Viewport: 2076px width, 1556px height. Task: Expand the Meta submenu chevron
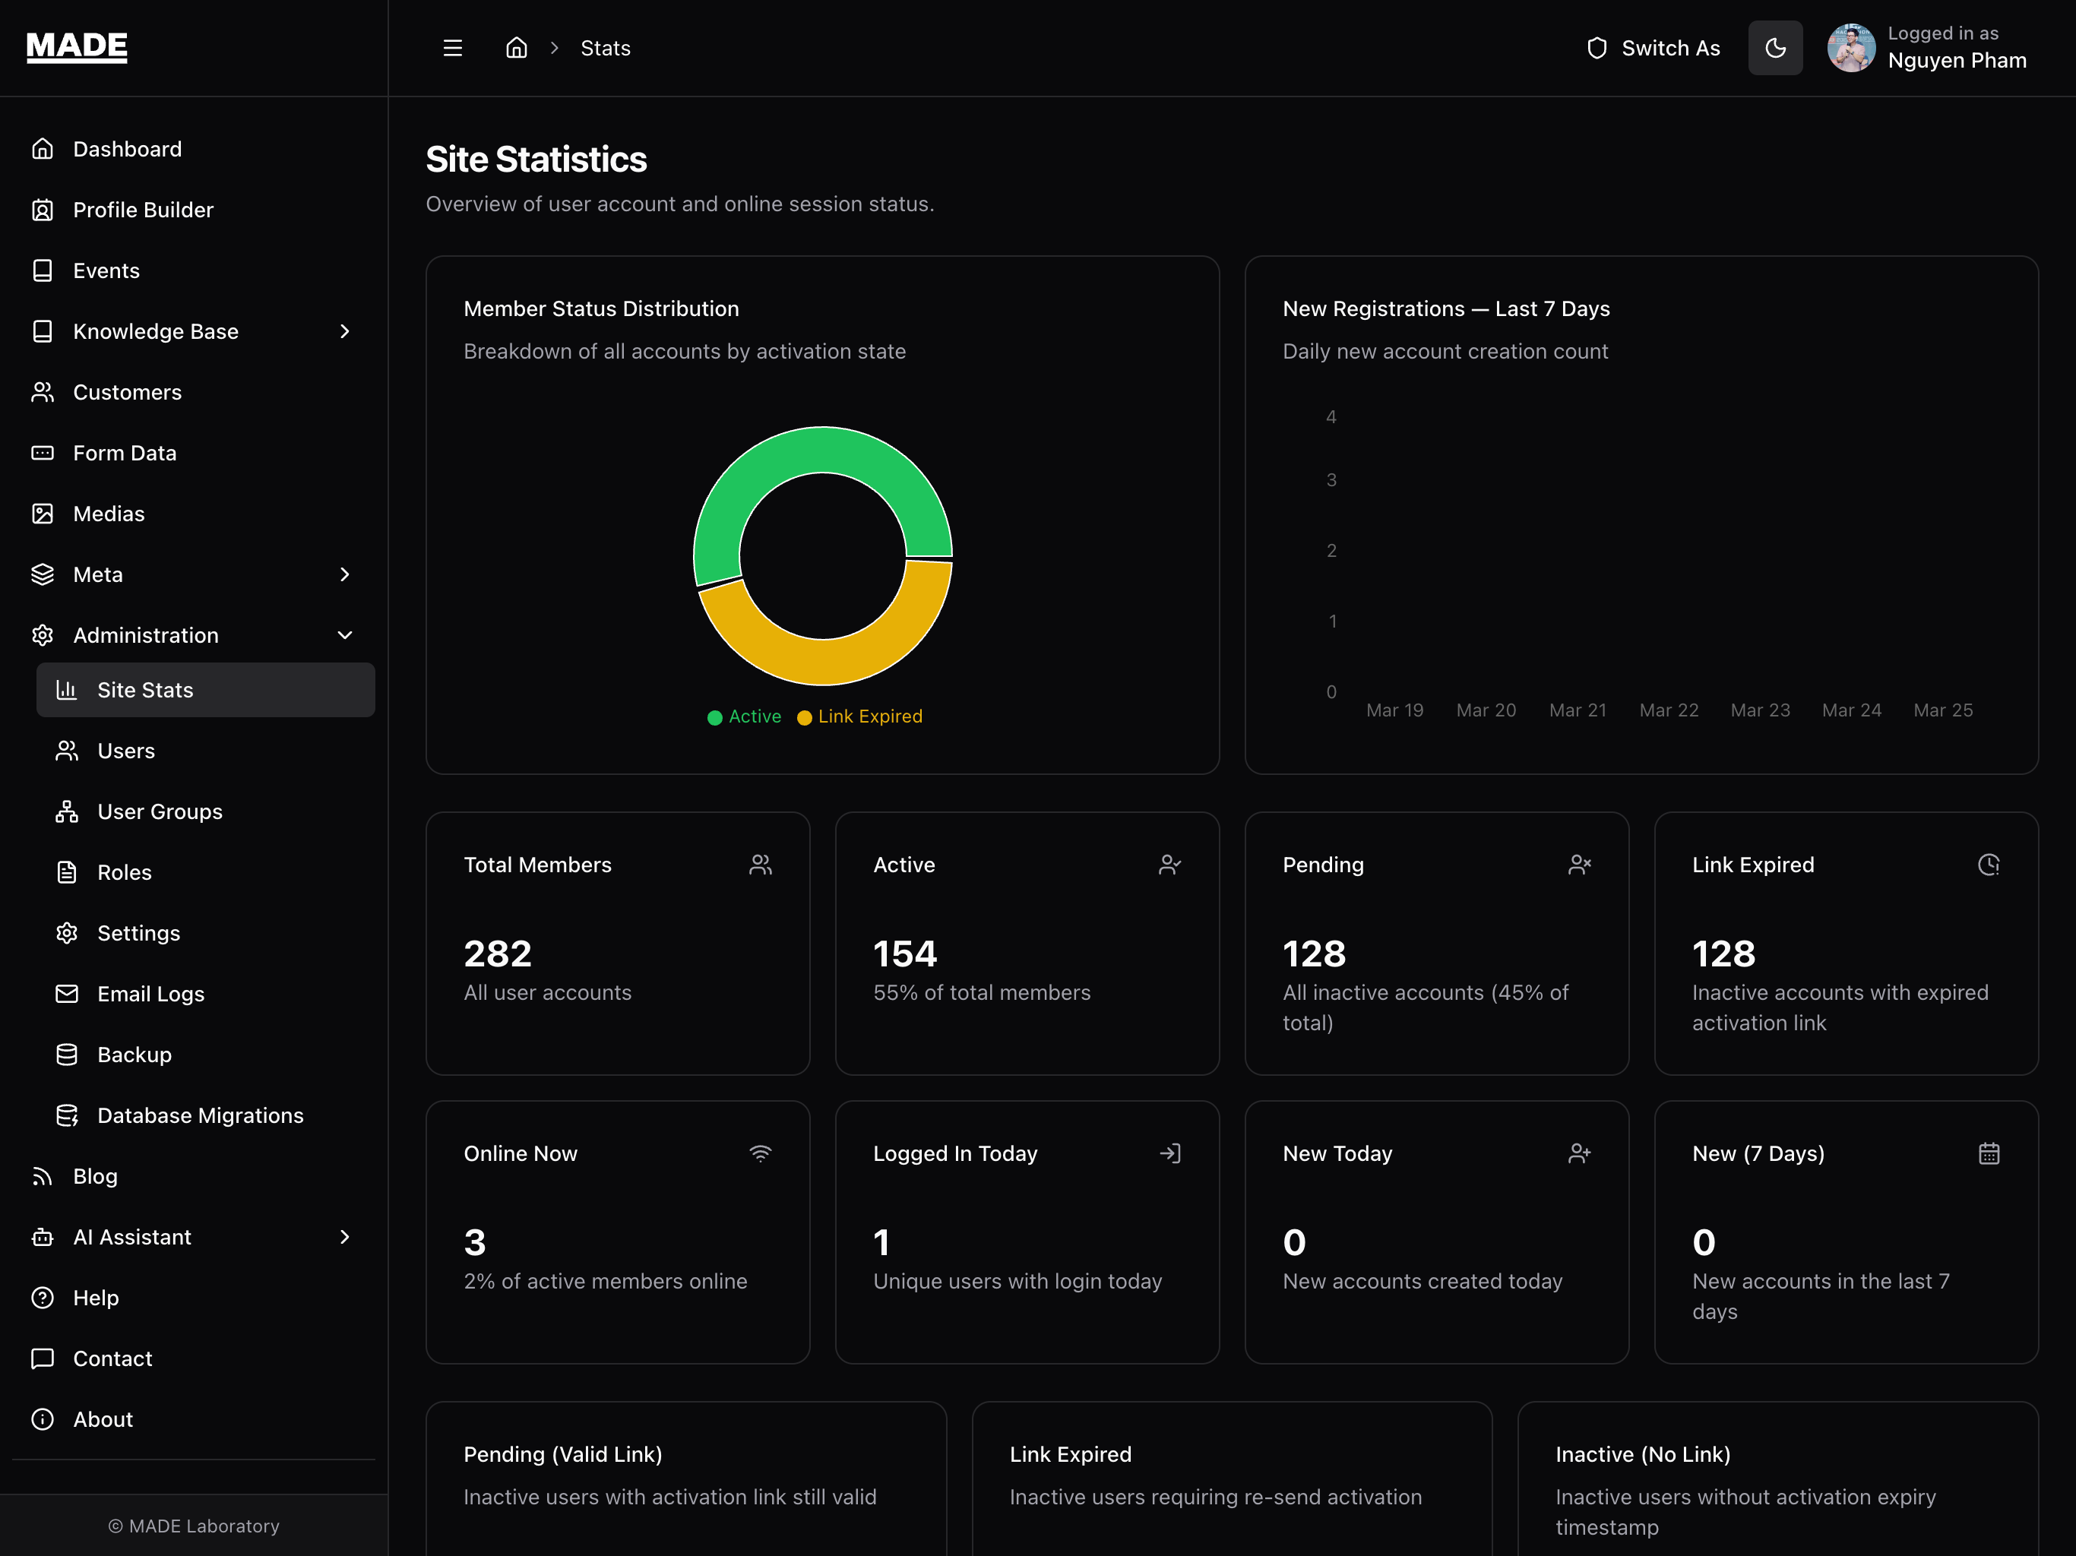click(x=344, y=574)
